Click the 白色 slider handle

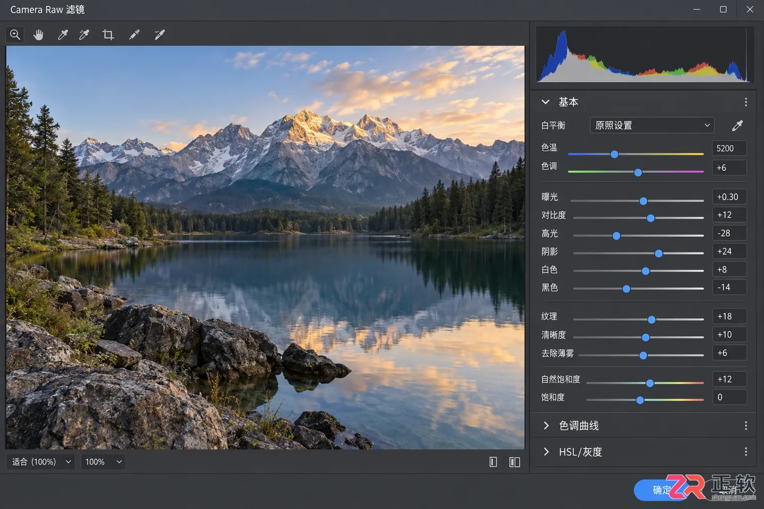(x=646, y=271)
